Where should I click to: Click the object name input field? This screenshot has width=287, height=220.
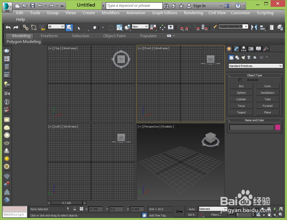[251, 127]
